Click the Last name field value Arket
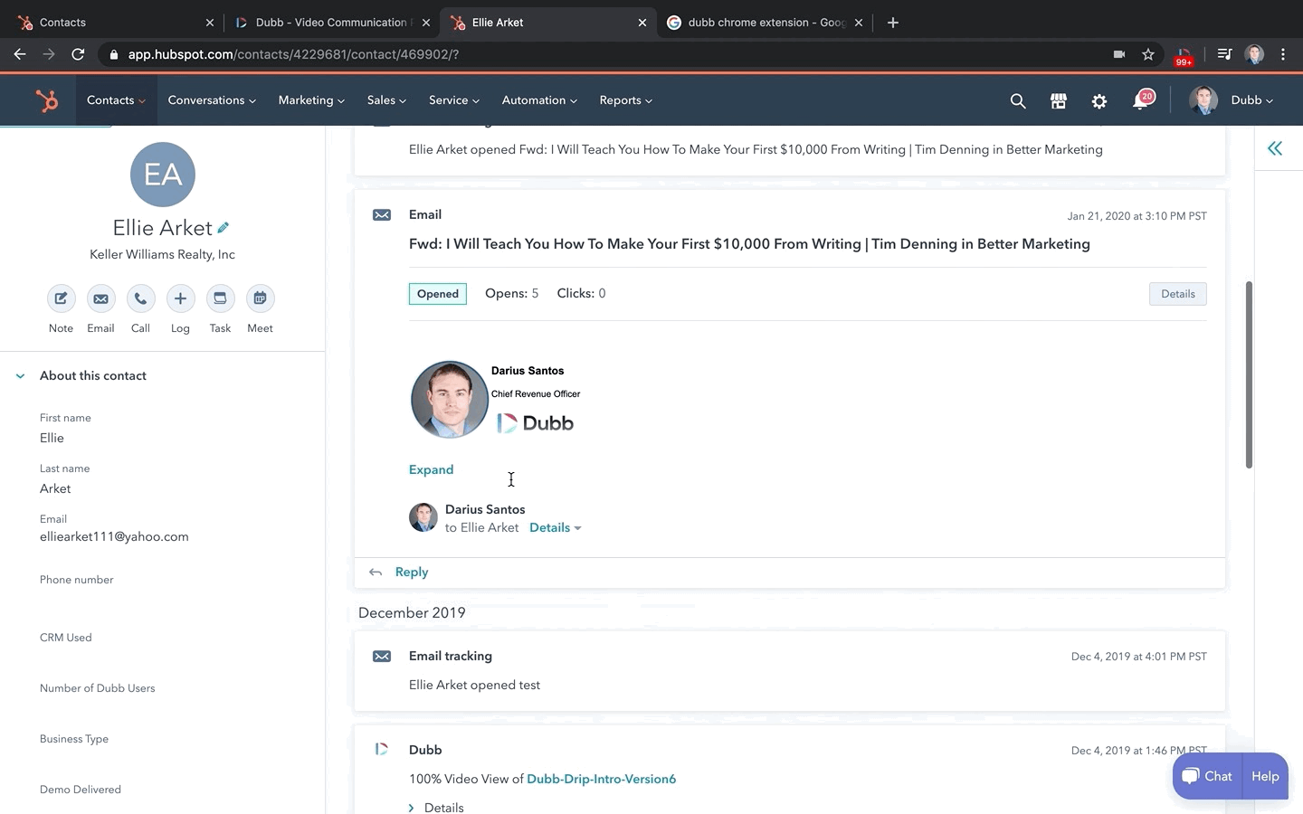 pyautogui.click(x=55, y=488)
